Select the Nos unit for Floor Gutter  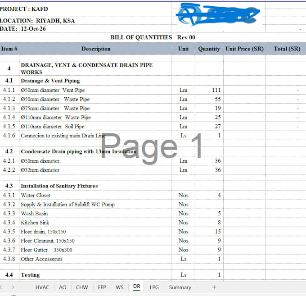pos(184,250)
